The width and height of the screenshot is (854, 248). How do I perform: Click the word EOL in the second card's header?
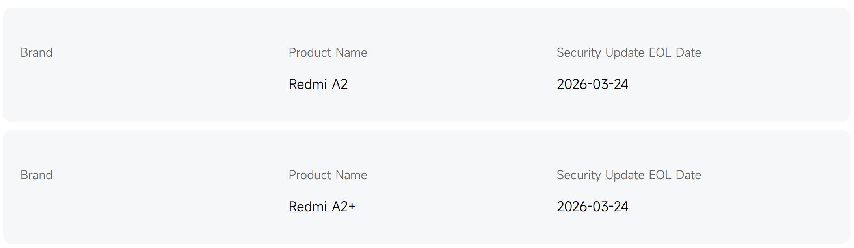coord(660,175)
